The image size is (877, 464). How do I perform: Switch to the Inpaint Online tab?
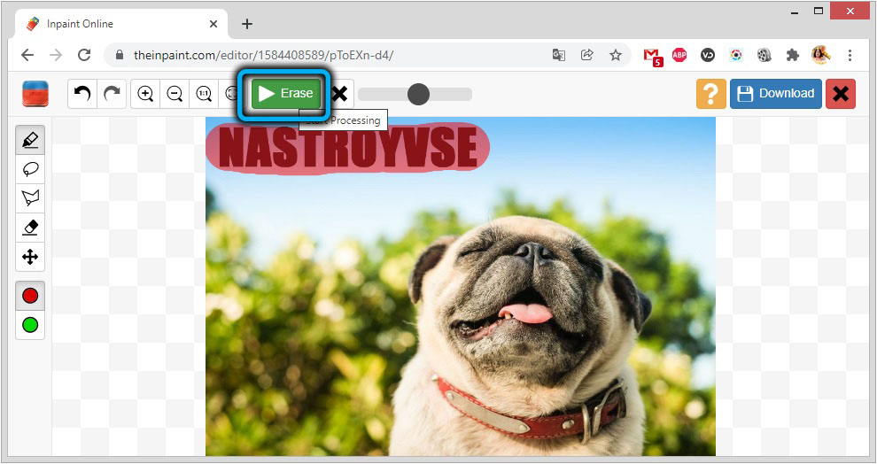[x=120, y=24]
